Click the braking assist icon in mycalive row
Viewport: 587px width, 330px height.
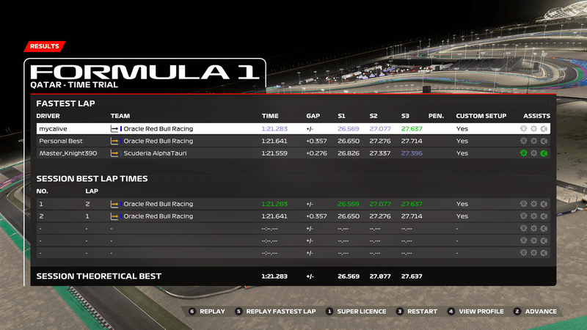click(544, 129)
